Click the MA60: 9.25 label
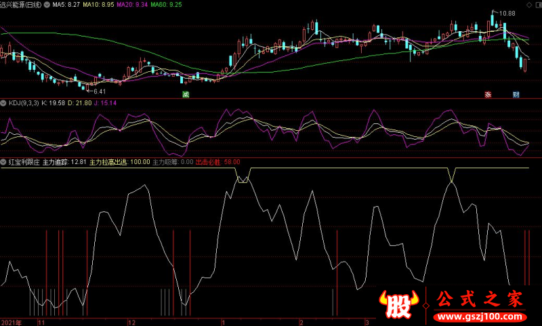 click(x=166, y=5)
